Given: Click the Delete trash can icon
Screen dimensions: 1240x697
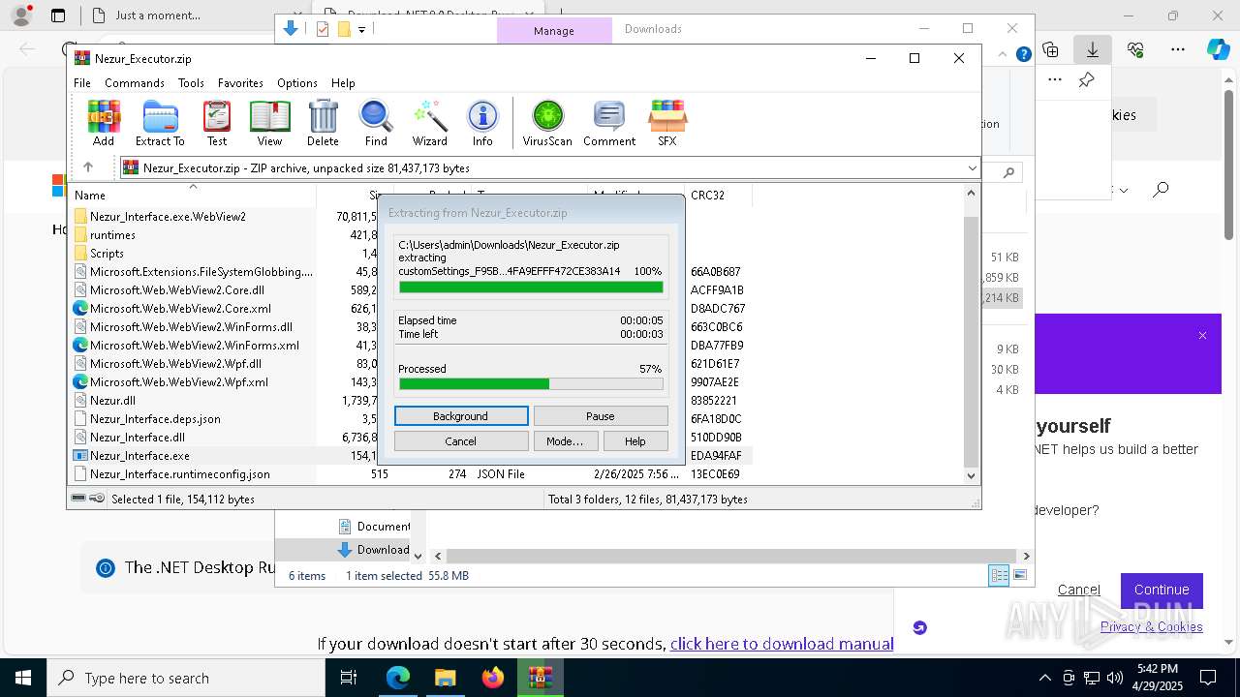Looking at the screenshot, I should [323, 123].
